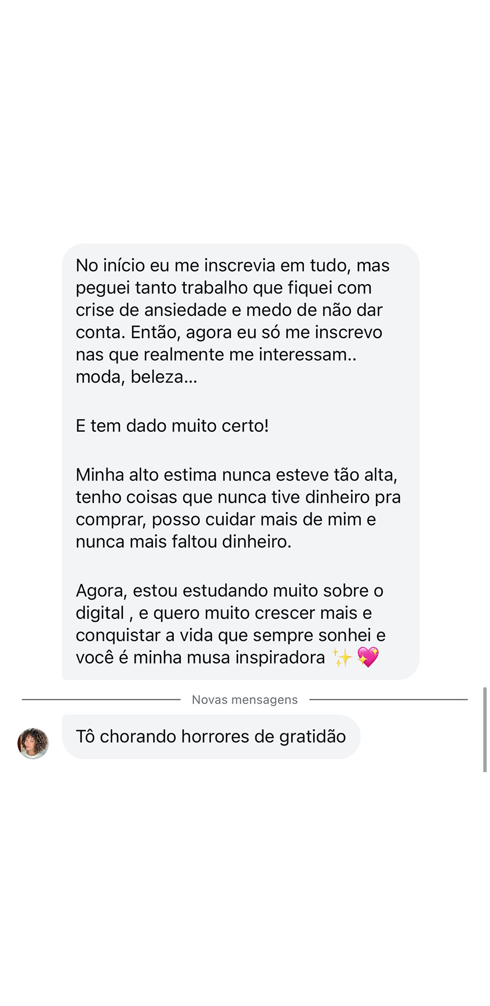Click the paragraph starting "Minha alto estima"

238,508
